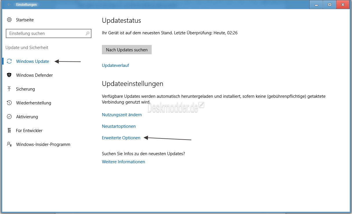This screenshot has height=214, width=352.
Task: Open Nutzungszeit ändern
Action: (x=122, y=114)
